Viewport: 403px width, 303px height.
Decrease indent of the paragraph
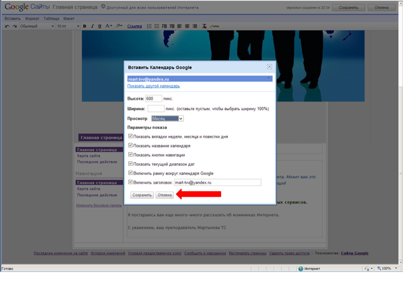172,26
